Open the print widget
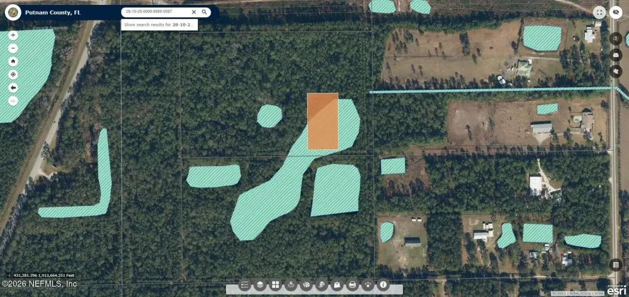 (353, 285)
